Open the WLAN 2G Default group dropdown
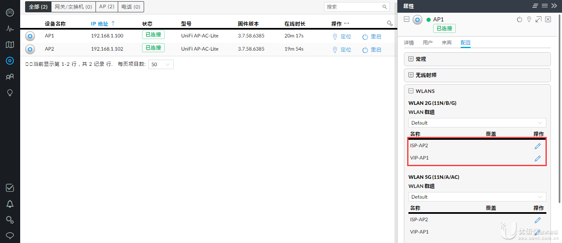This screenshot has height=243, width=562. click(x=477, y=123)
